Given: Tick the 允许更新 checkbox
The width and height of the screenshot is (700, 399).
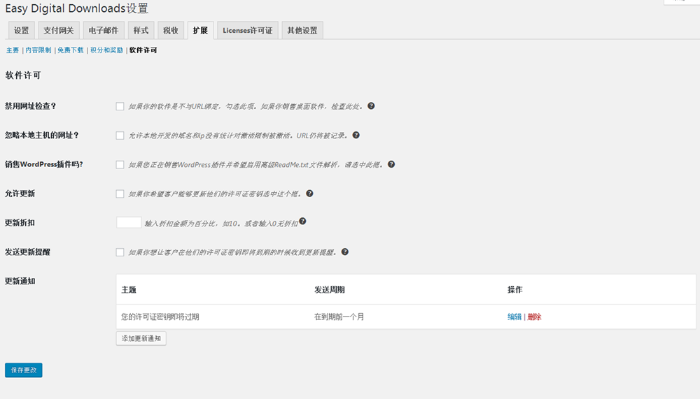Looking at the screenshot, I should (x=120, y=194).
